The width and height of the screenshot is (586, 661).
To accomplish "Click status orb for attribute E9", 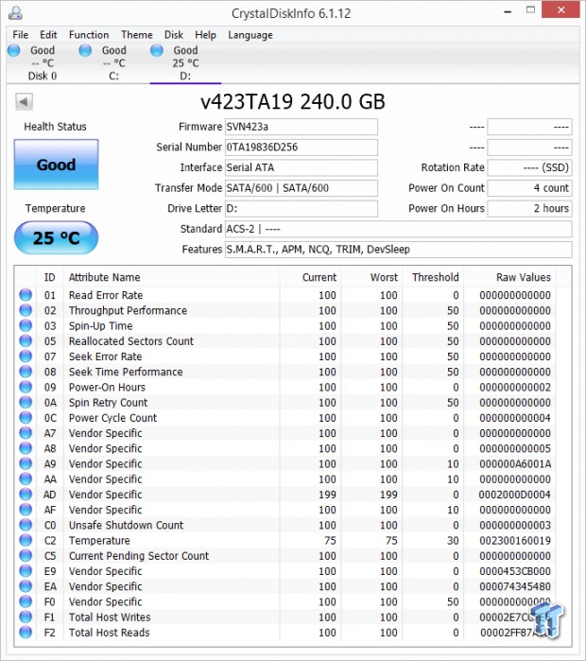I will (x=26, y=571).
